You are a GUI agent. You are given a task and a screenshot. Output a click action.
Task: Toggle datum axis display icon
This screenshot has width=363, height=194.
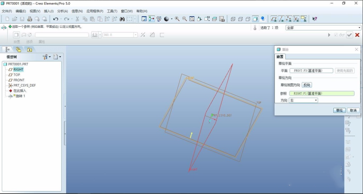point(281,19)
